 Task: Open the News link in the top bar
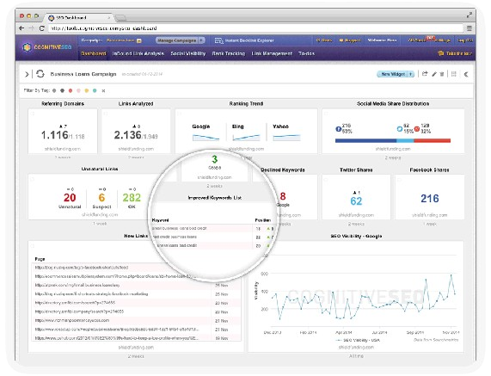[324, 40]
